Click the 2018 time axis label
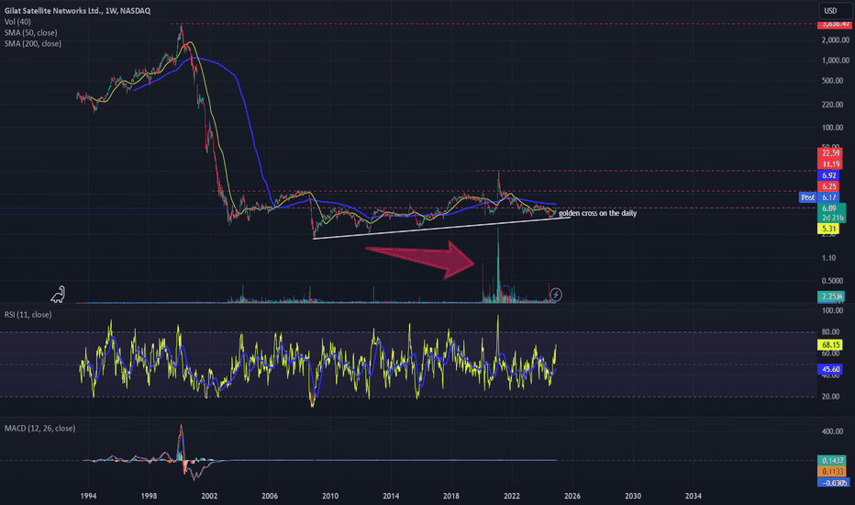The width and height of the screenshot is (855, 505). (451, 496)
